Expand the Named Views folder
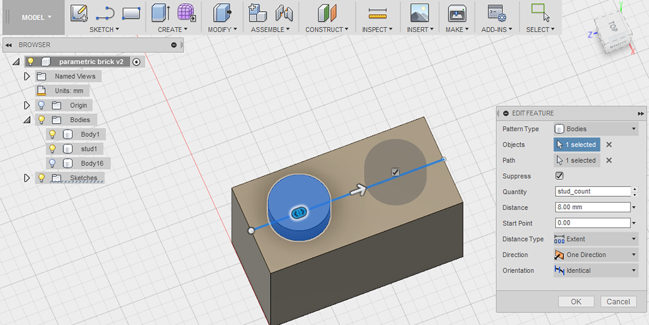The width and height of the screenshot is (649, 325). point(27,76)
